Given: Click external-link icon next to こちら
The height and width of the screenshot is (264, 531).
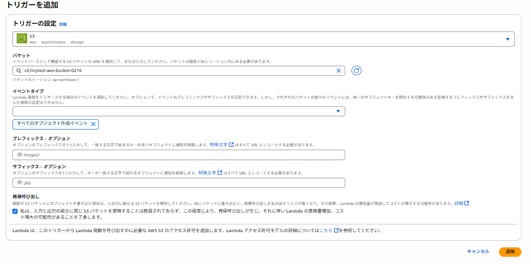Looking at the screenshot, I should 336,231.
